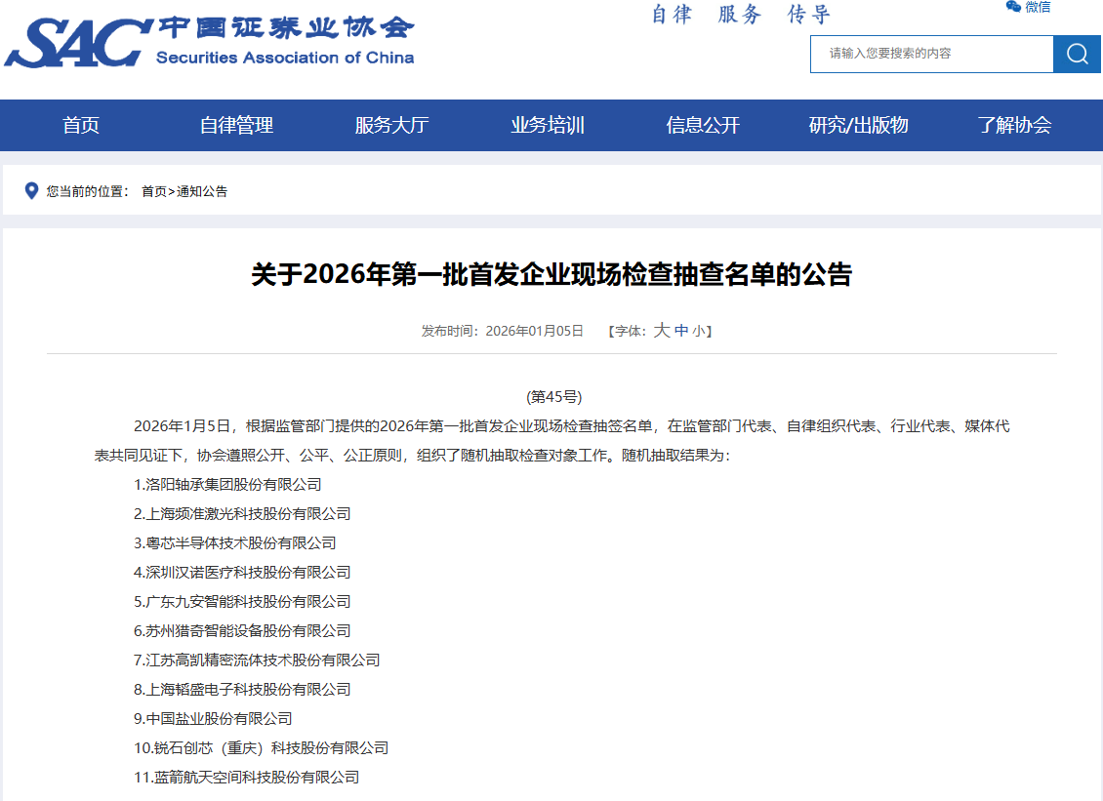
Task: Click the 通知公告 breadcrumb link
Action: point(202,192)
